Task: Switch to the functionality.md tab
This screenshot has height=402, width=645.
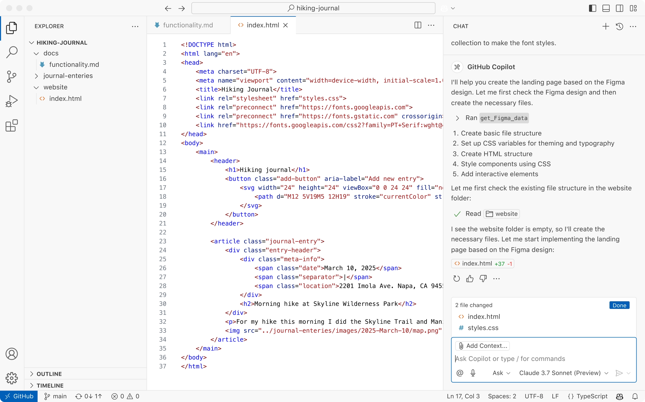Action: point(188,25)
